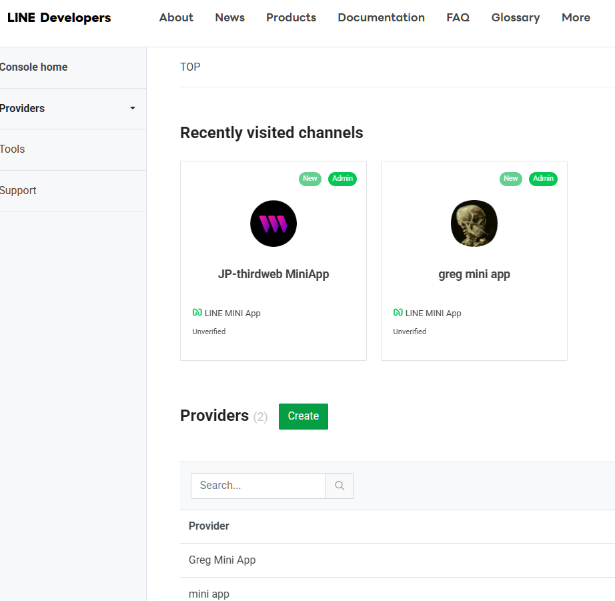Open the LINE Developers logo home link
Image resolution: width=615 pixels, height=601 pixels.
click(59, 17)
